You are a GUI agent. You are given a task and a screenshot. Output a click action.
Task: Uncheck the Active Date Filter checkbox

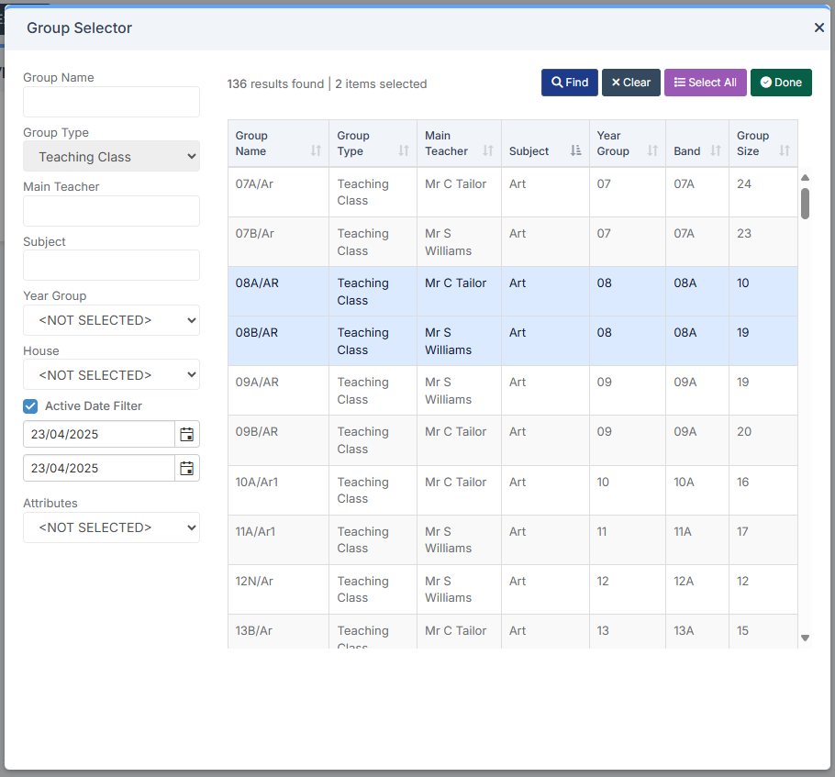click(x=30, y=406)
